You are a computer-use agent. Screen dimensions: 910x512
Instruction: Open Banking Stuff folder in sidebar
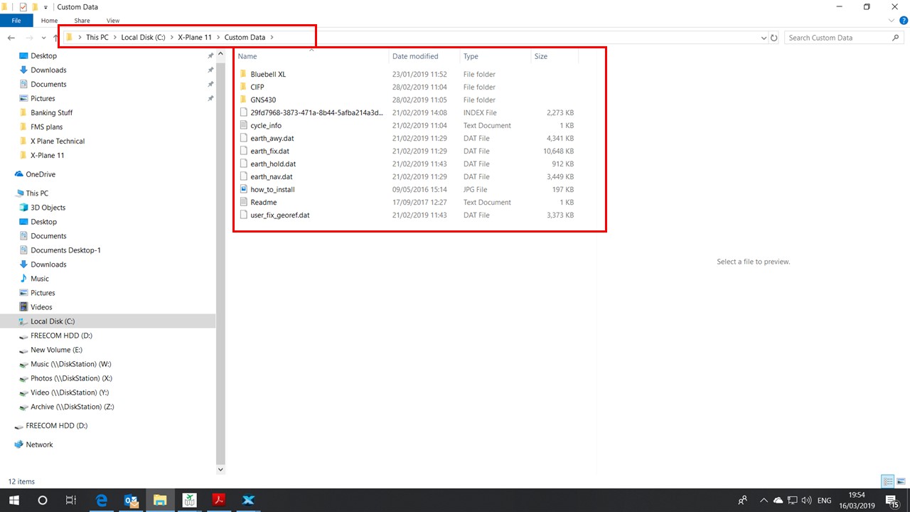[x=51, y=112]
